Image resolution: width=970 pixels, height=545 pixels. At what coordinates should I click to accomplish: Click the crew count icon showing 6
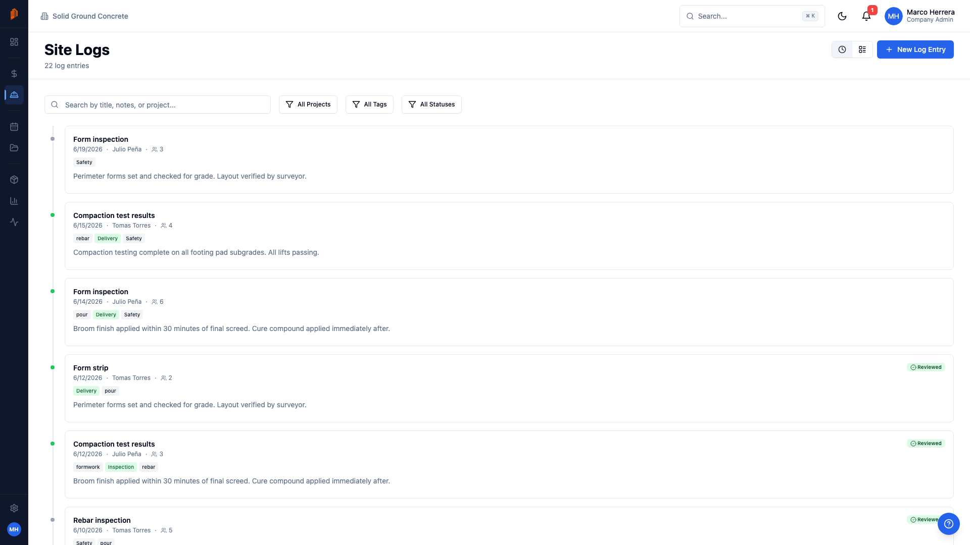point(155,302)
